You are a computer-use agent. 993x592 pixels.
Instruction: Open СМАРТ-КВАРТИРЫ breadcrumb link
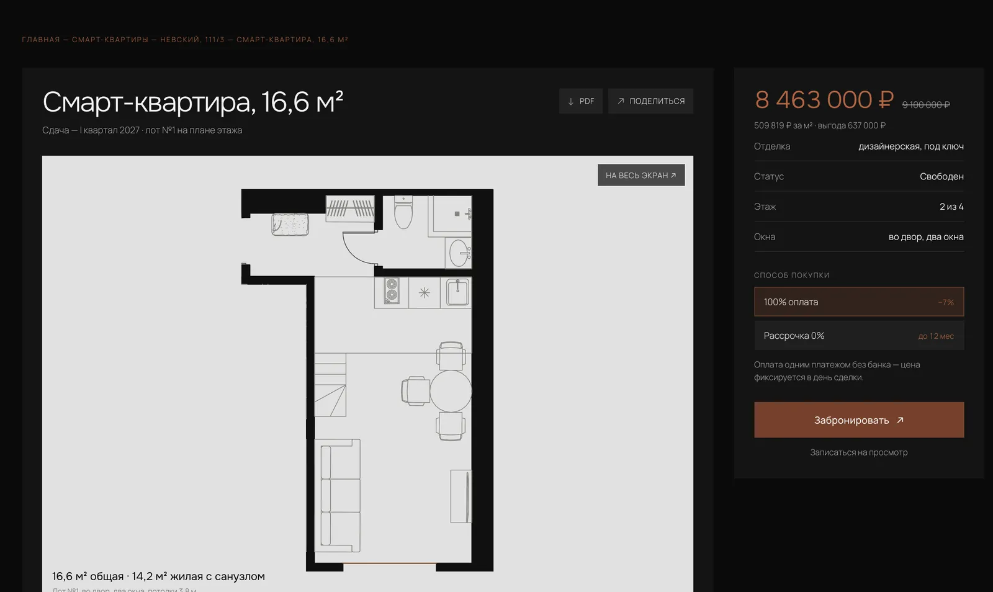110,40
